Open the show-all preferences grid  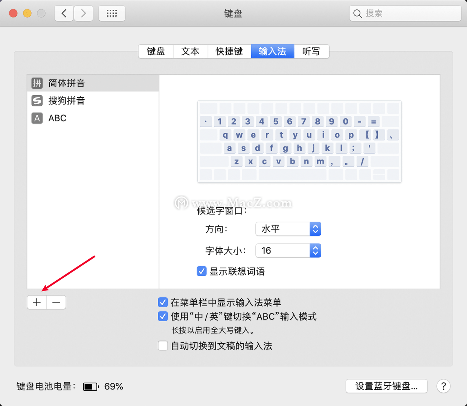111,14
